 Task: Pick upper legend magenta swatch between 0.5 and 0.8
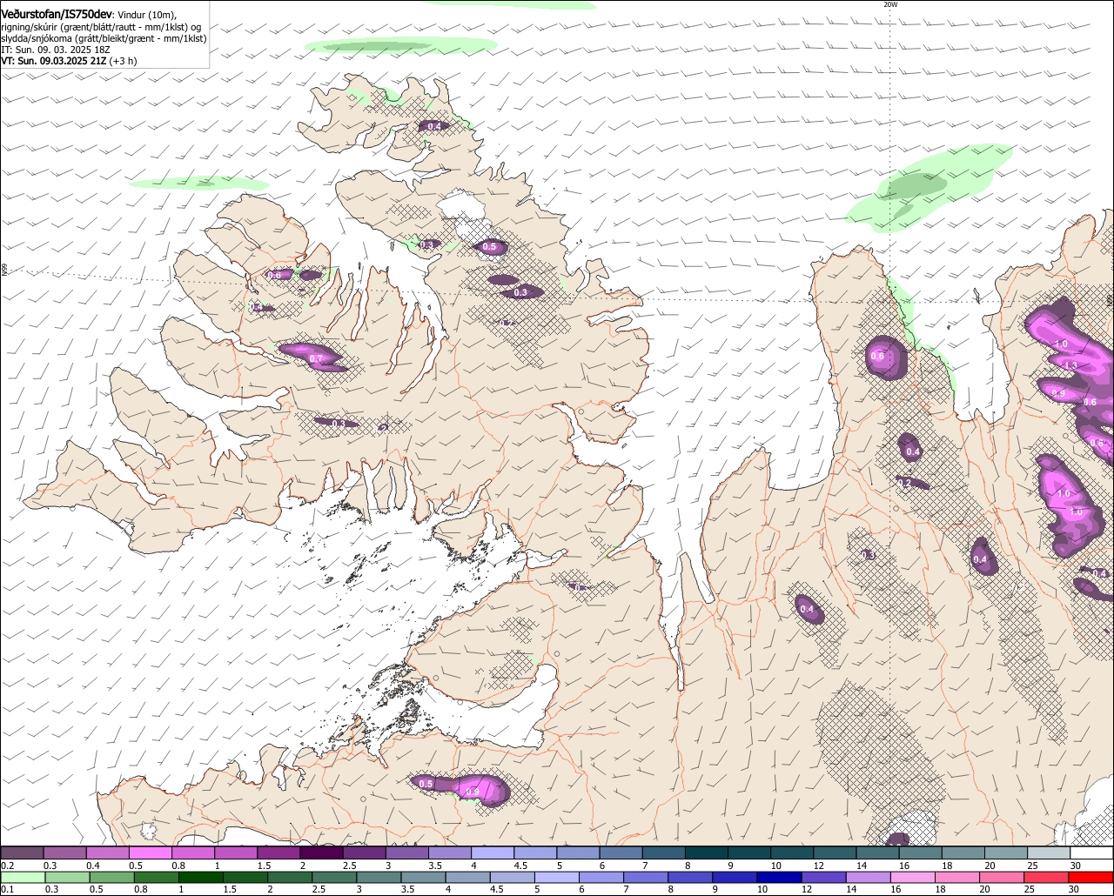tap(151, 853)
